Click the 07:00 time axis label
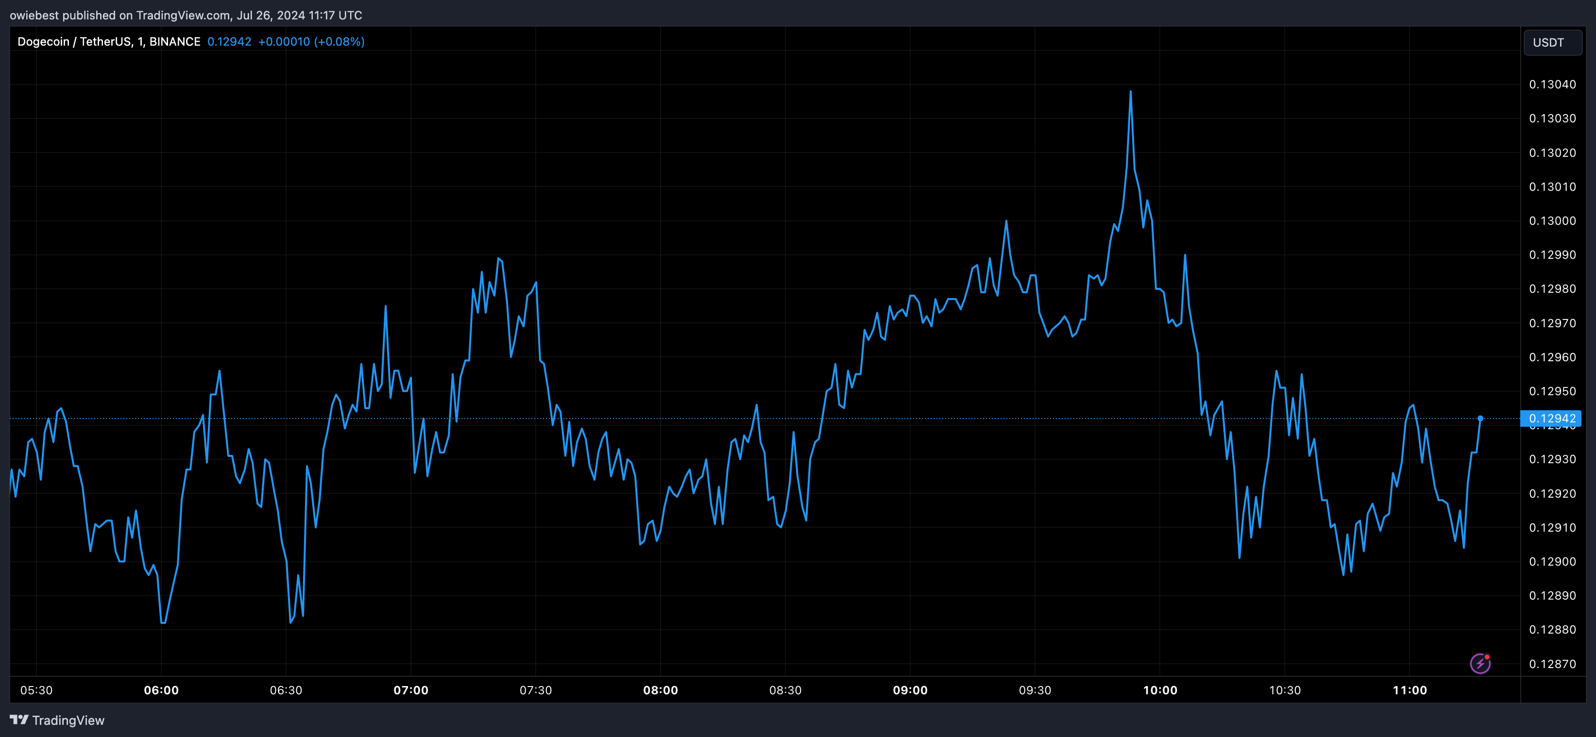Image resolution: width=1596 pixels, height=737 pixels. point(411,690)
